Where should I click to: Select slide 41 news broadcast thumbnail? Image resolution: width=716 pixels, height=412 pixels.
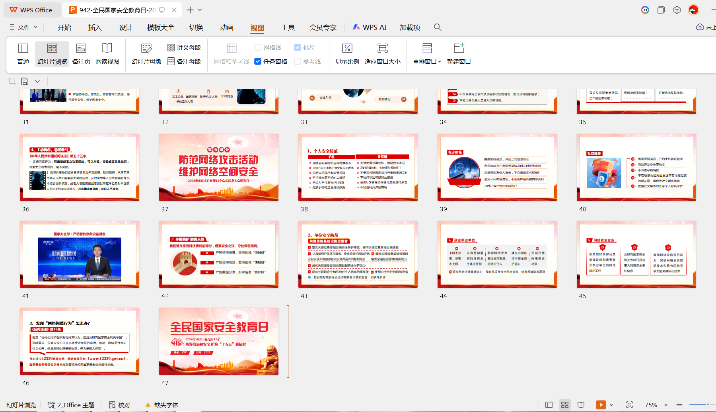80,254
